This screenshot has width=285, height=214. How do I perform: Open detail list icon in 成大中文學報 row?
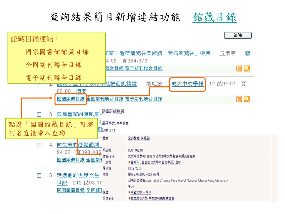coord(239,99)
